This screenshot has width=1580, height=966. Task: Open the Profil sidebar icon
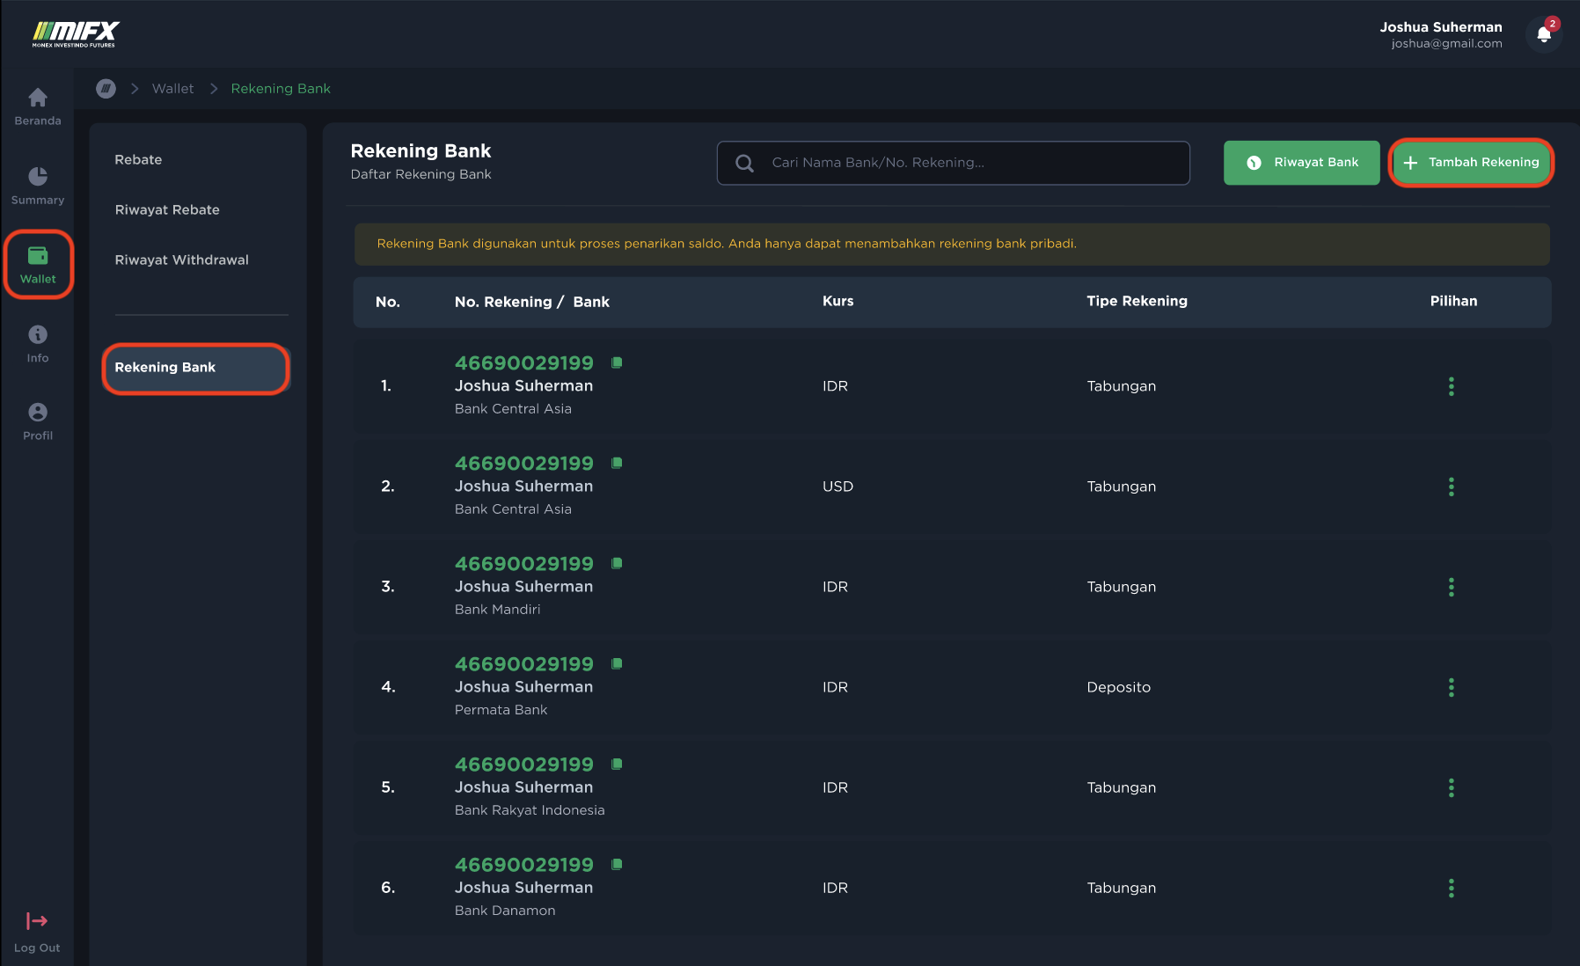[x=38, y=412]
